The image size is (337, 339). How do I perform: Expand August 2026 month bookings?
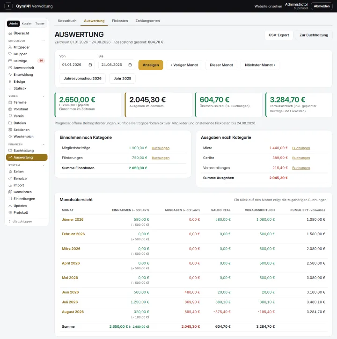73,312
